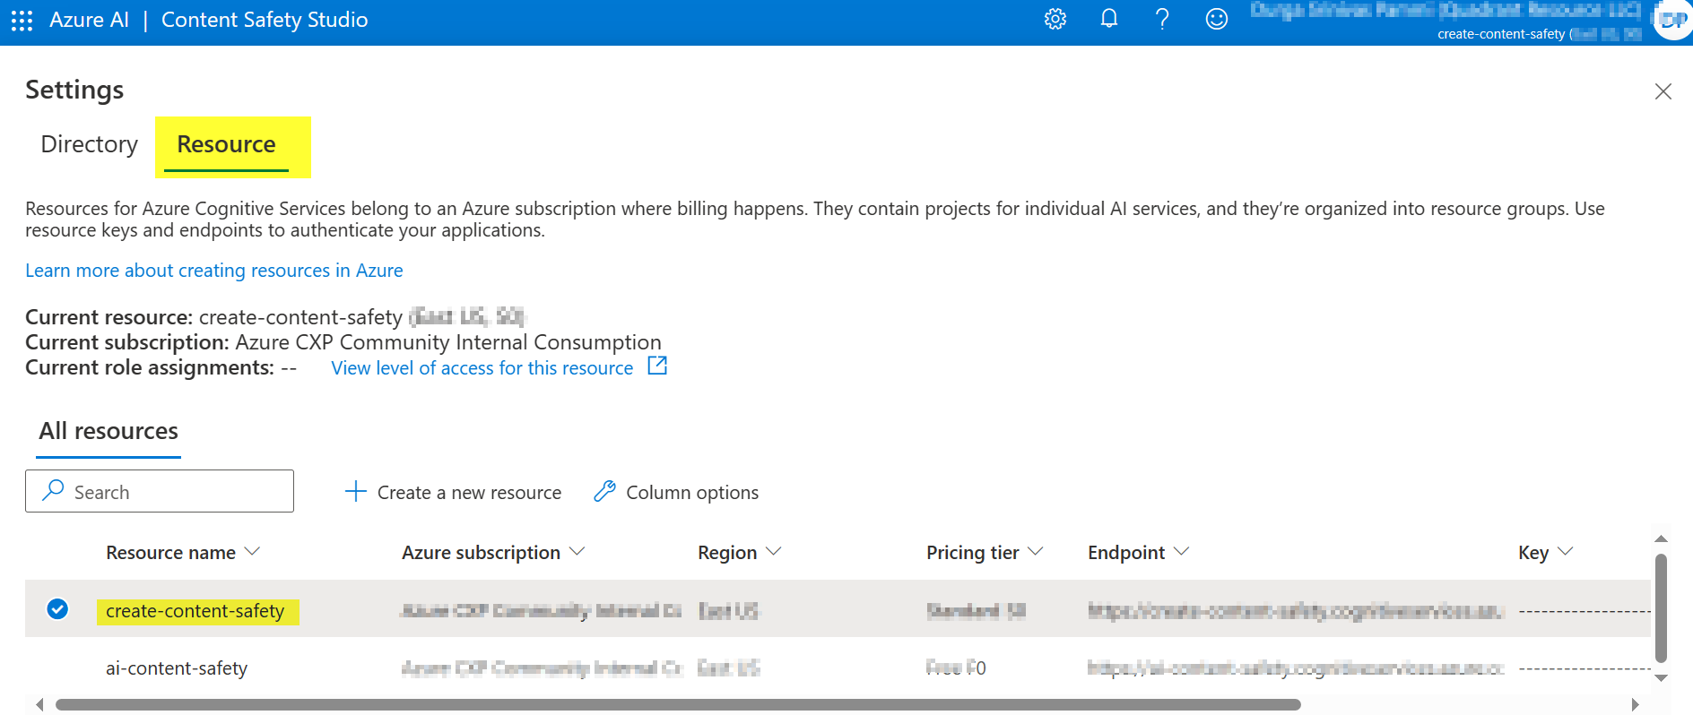
Task: Open Endpoint column dropdown
Action: tap(1181, 551)
